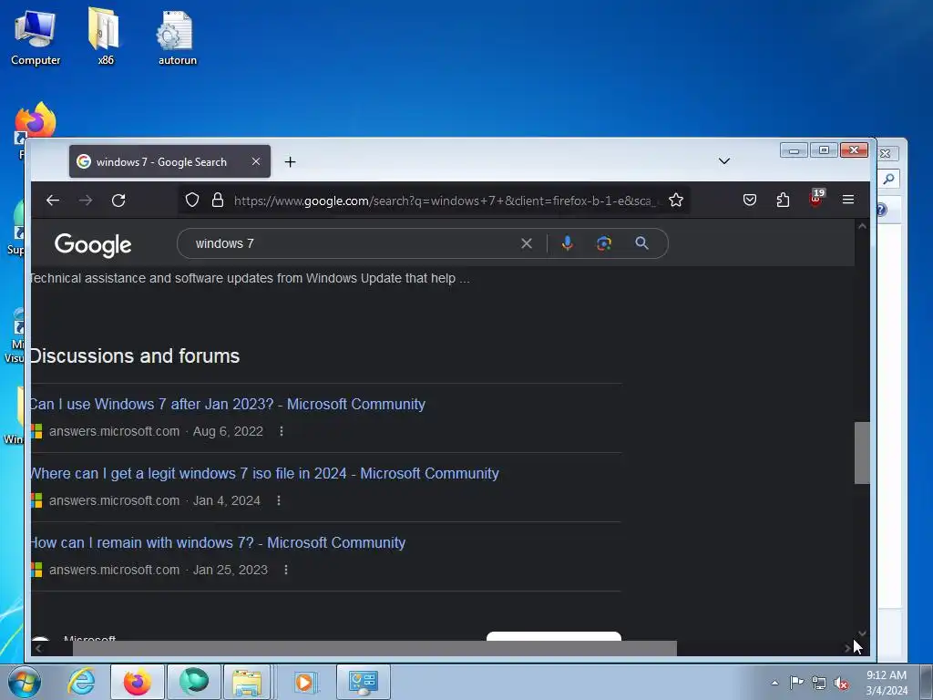Select the autorun file on desktop

click(177, 36)
